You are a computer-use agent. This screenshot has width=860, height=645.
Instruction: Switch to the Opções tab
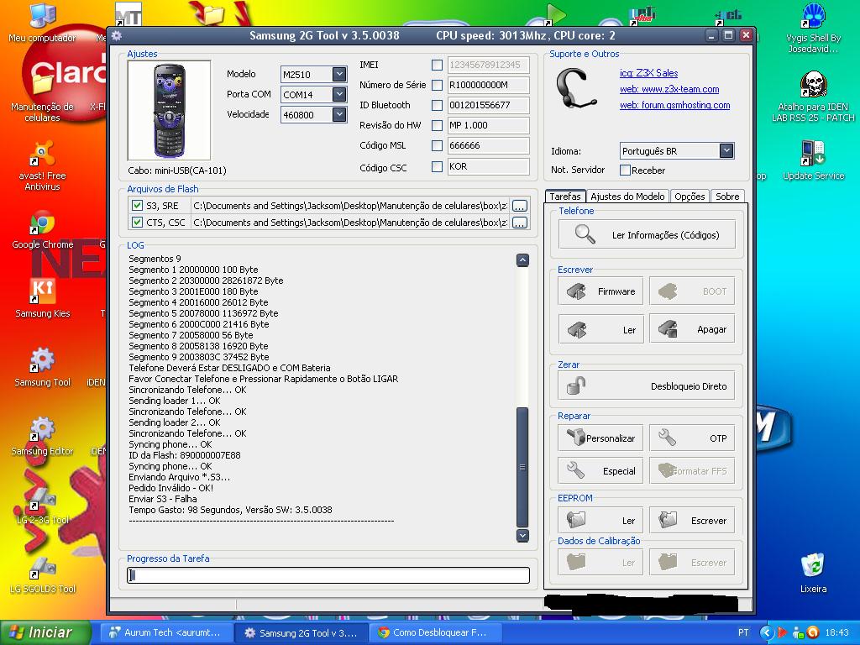pyautogui.click(x=690, y=197)
